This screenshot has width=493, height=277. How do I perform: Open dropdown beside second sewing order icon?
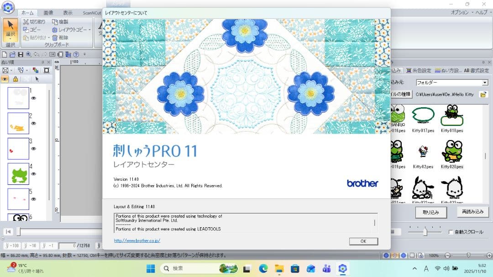click(27, 70)
